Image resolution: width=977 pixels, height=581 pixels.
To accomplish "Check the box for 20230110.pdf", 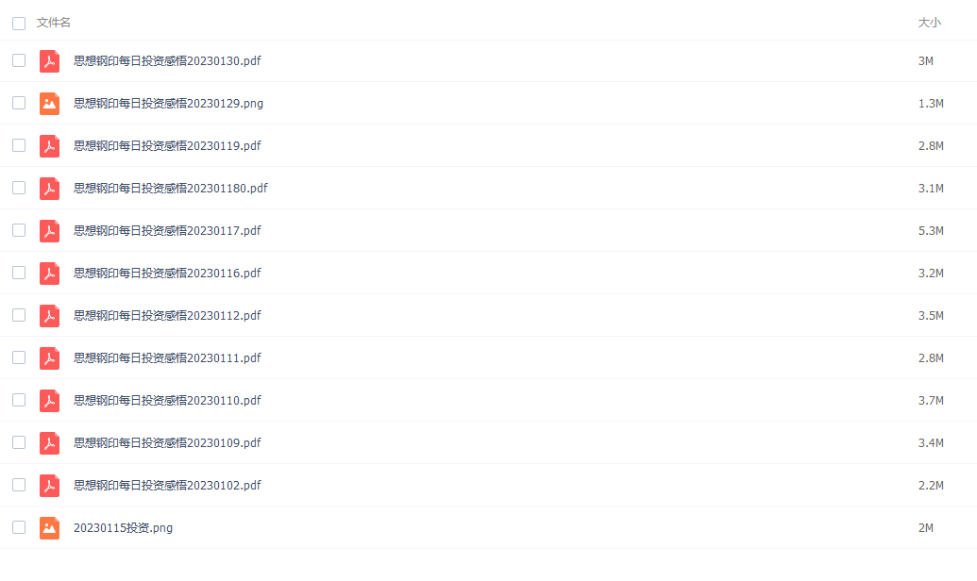I will coord(19,400).
